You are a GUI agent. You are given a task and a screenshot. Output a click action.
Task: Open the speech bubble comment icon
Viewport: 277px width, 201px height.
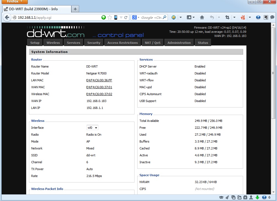(272, 17)
